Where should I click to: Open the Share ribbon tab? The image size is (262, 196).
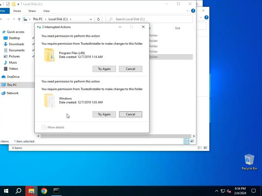pyautogui.click(x=32, y=11)
